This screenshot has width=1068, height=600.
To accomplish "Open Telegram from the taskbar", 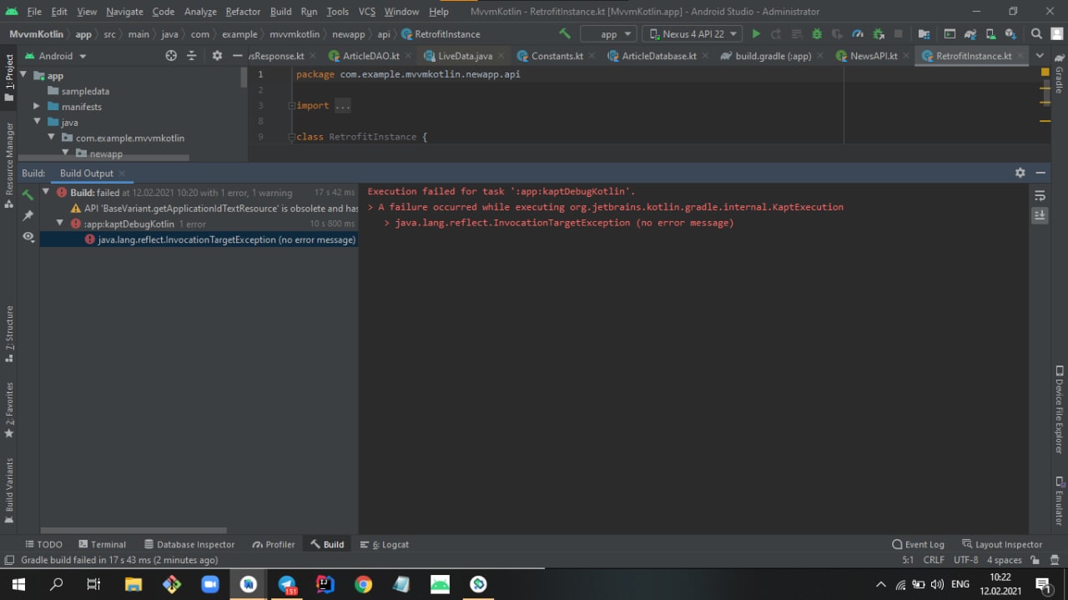I will click(287, 584).
